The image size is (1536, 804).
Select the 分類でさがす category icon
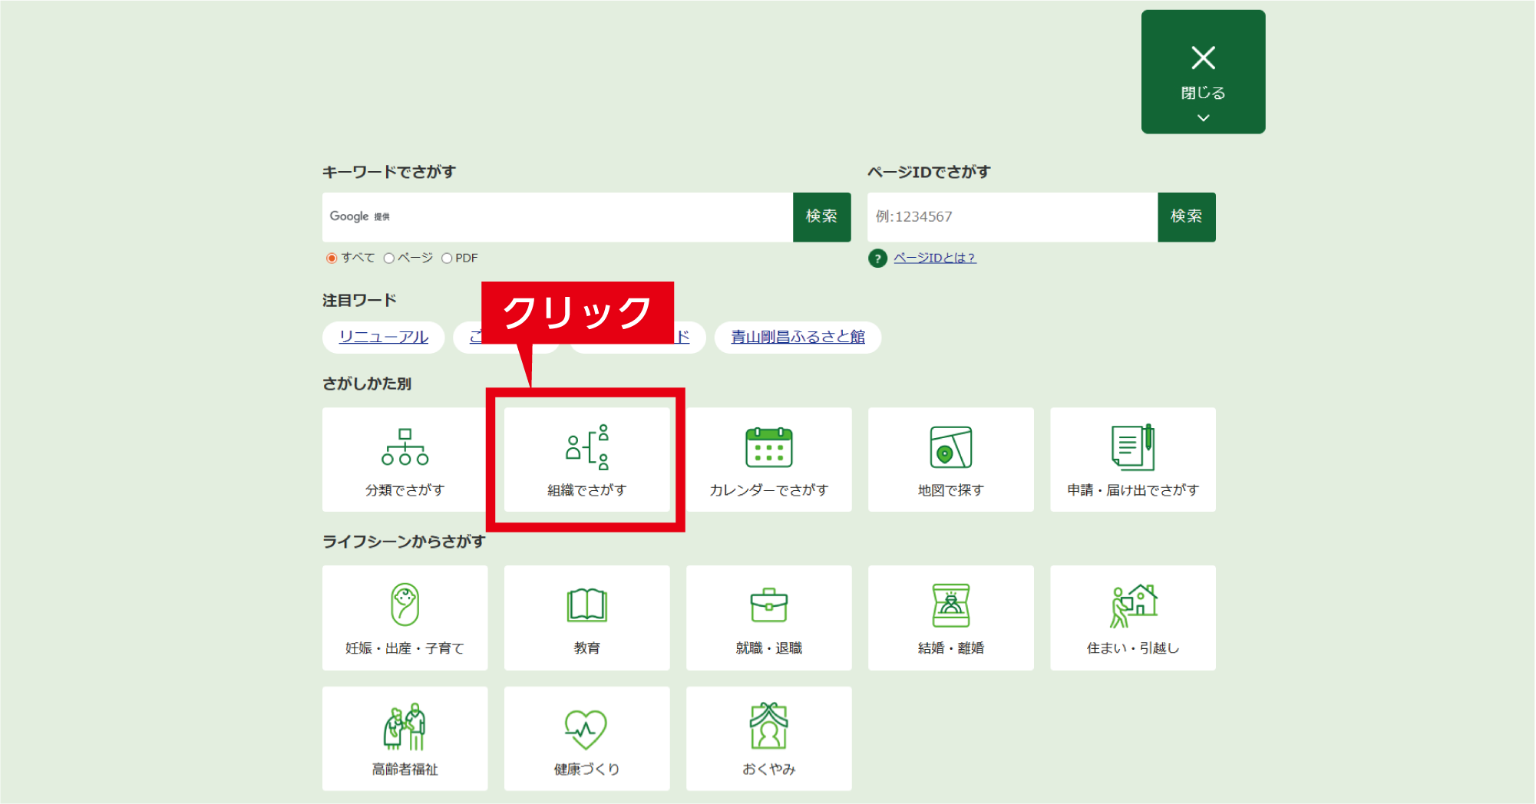click(405, 459)
